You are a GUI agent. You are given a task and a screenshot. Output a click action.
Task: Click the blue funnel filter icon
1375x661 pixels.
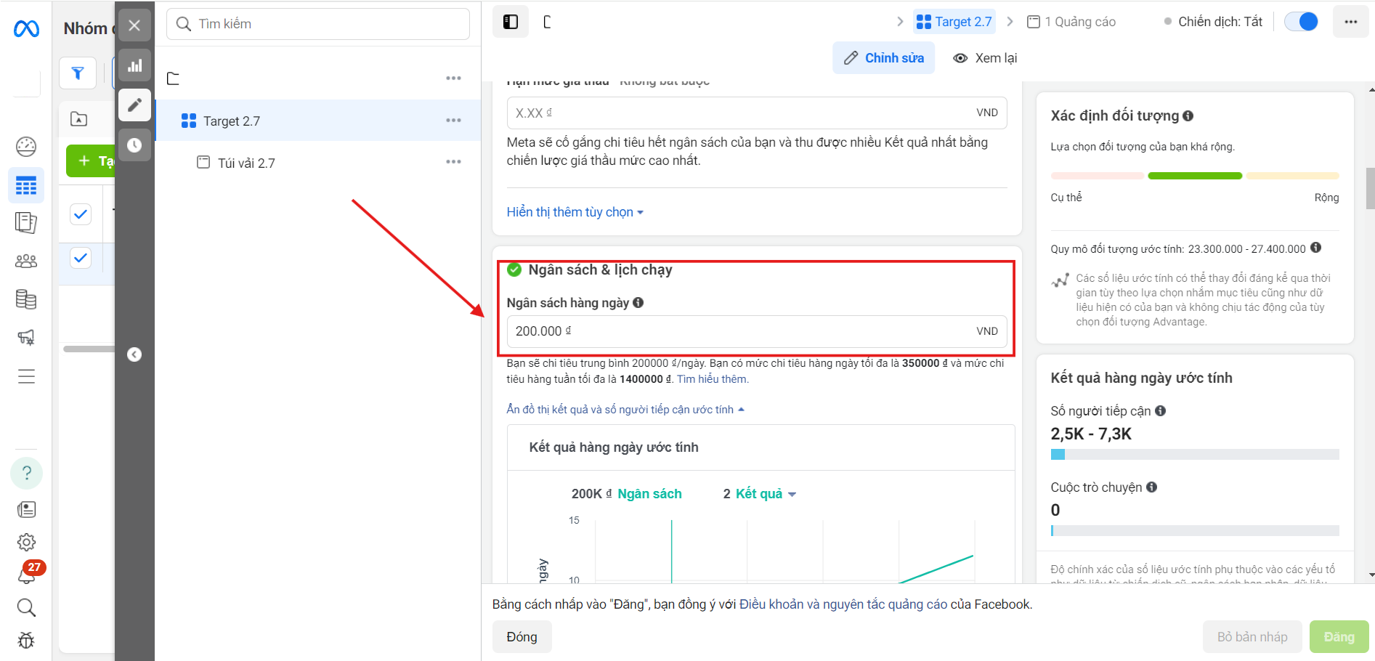click(x=78, y=73)
